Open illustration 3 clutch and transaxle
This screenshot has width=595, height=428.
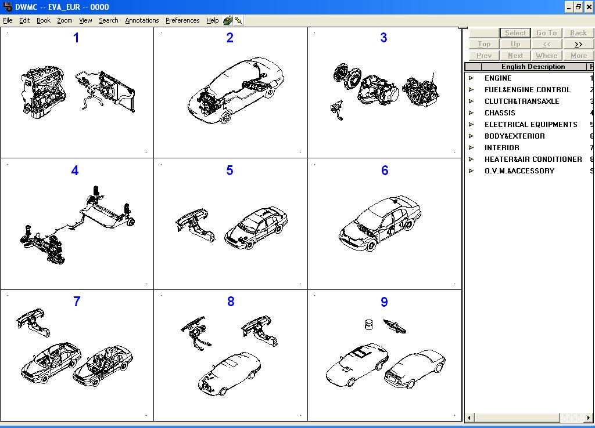385,92
